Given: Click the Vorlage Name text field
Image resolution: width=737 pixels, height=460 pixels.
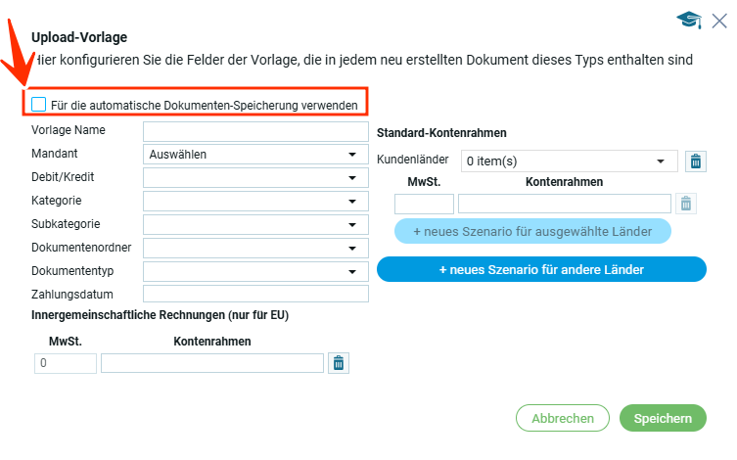Looking at the screenshot, I should pyautogui.click(x=255, y=131).
